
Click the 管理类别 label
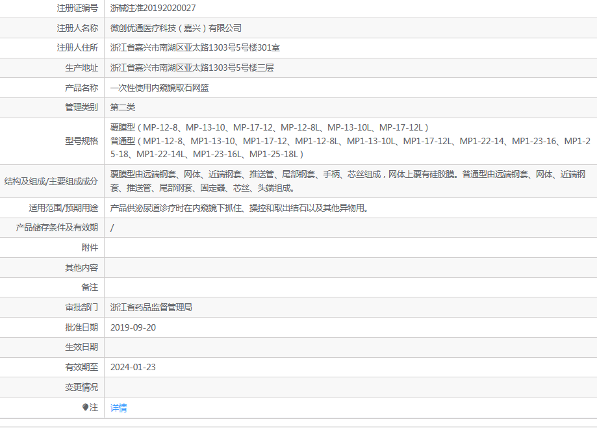[81, 107]
